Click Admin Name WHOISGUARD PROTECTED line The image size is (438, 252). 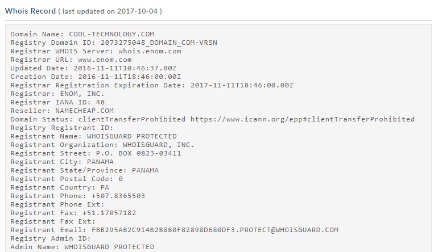pyautogui.click(x=82, y=247)
